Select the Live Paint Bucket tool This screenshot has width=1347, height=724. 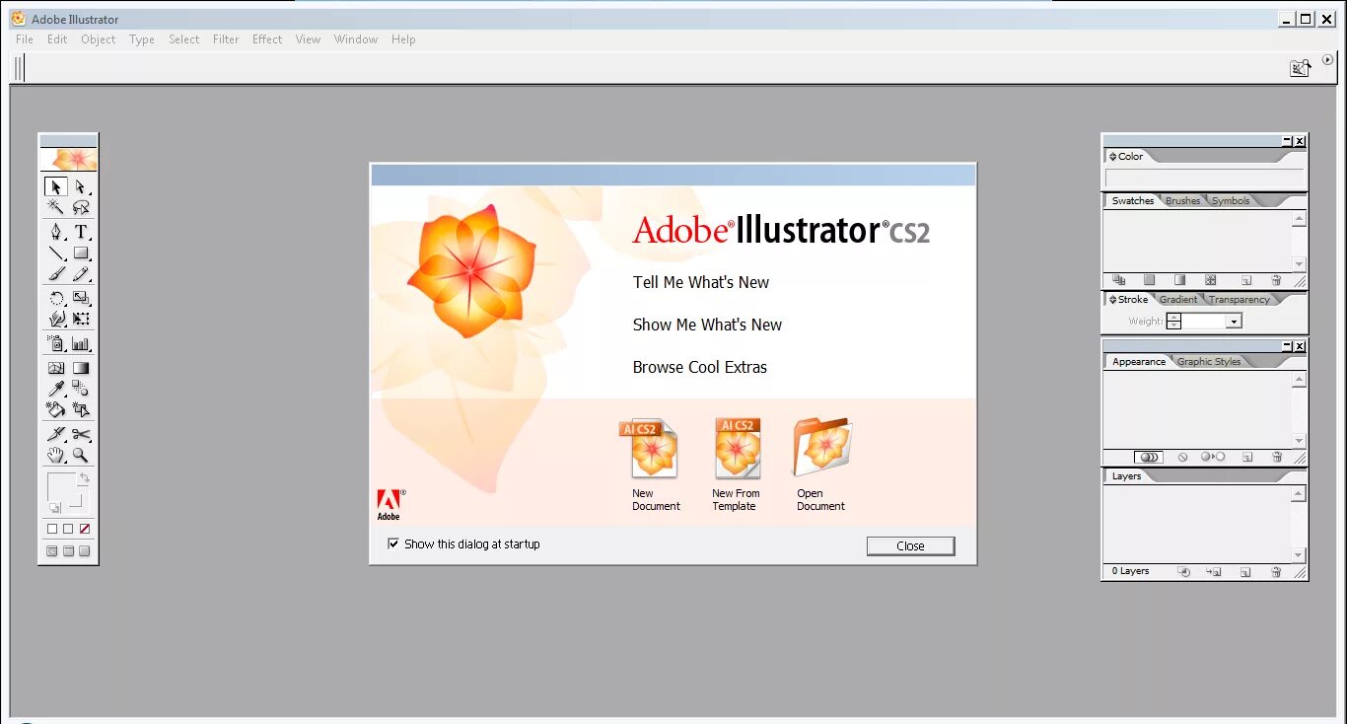point(56,409)
